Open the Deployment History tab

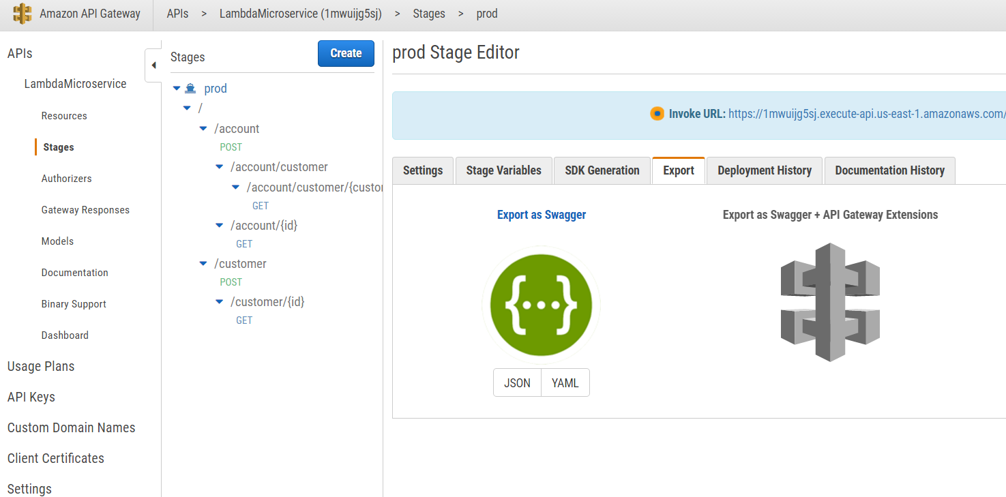(x=765, y=170)
